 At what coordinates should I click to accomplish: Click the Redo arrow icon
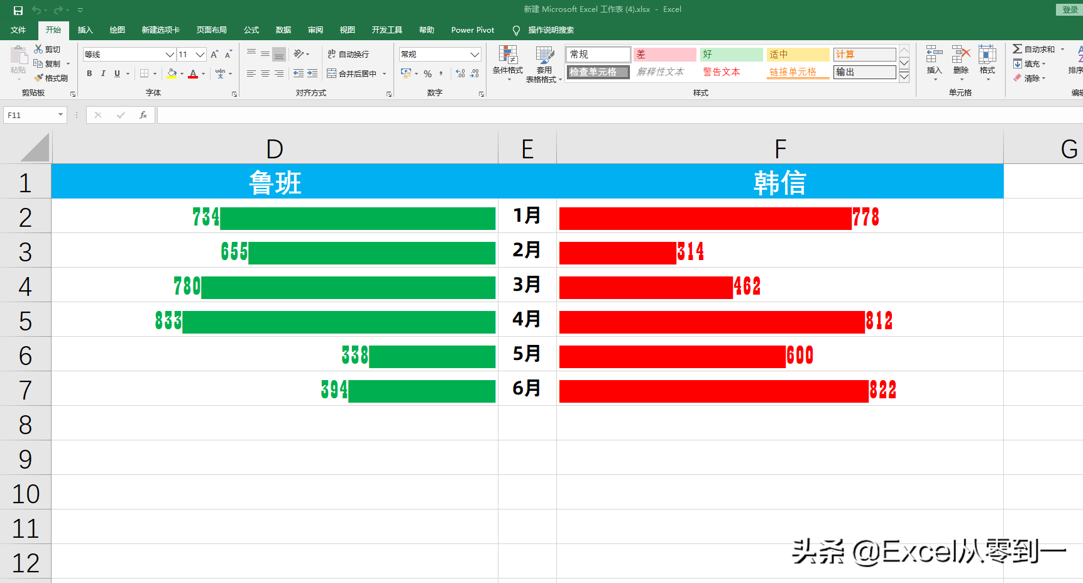[58, 10]
